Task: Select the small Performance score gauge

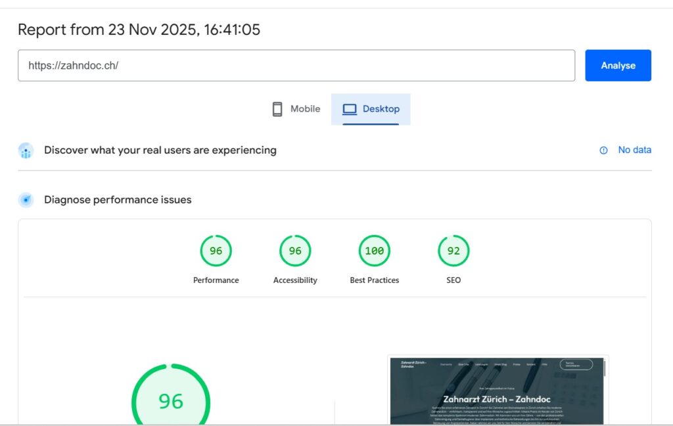Action: 216,251
